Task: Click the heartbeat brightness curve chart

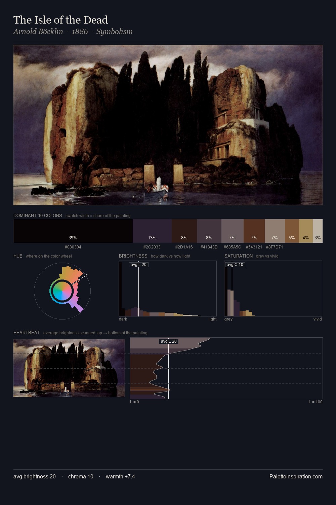Action: (226, 368)
